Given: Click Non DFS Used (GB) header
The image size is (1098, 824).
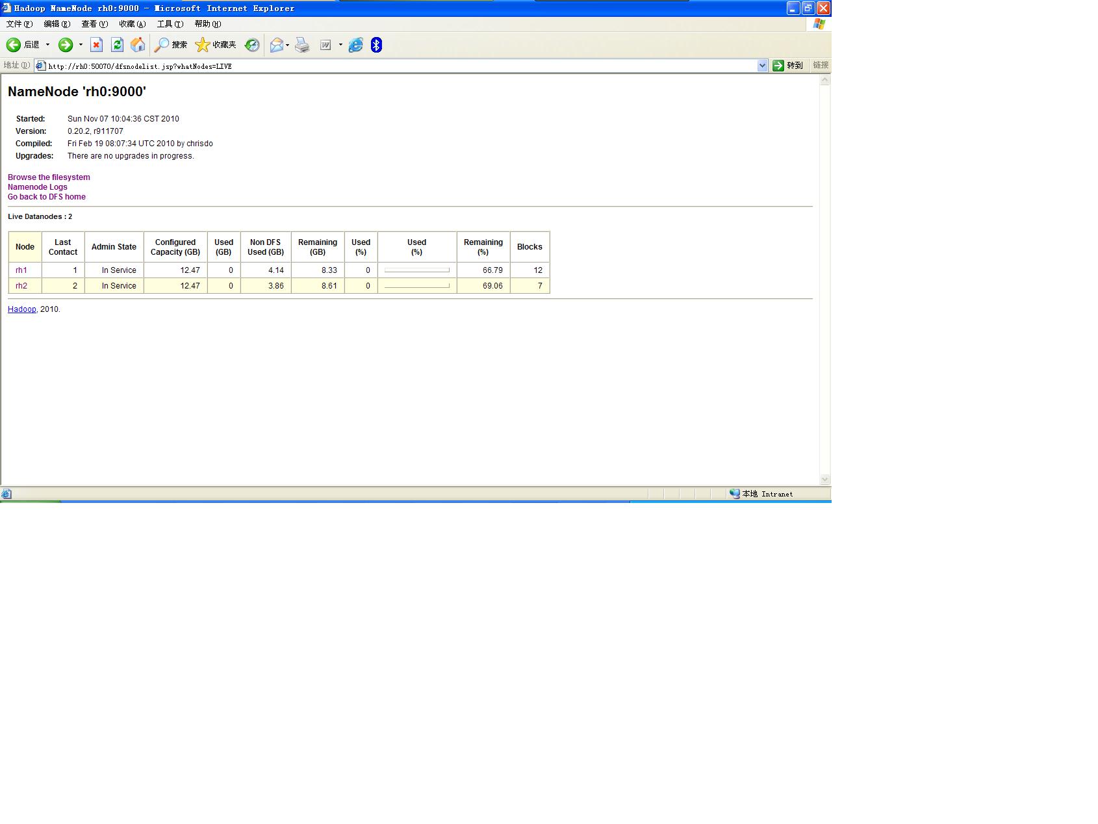Looking at the screenshot, I should coord(266,247).
